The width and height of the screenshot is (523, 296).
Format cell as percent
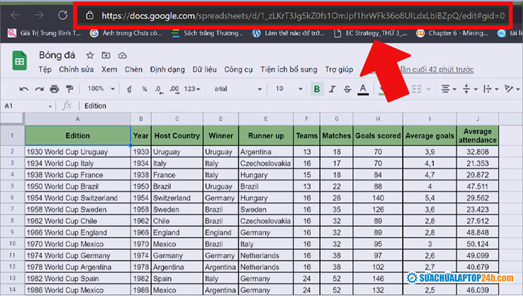(144, 89)
